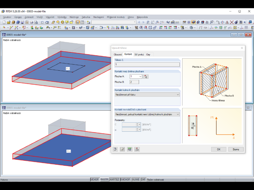Image resolution: width=254 pixels, height=190 pixels.
Task: Open the Přídavné moduly menu
Action: [x=116, y=17]
